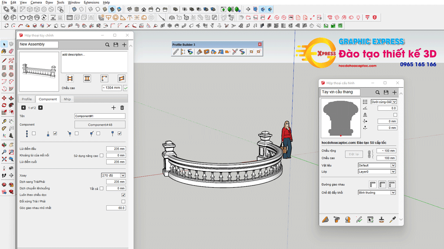This screenshot has width=444, height=249.
Task: Click the plus icon in the Tay vịn cầu thang dialog
Action: pos(394,92)
